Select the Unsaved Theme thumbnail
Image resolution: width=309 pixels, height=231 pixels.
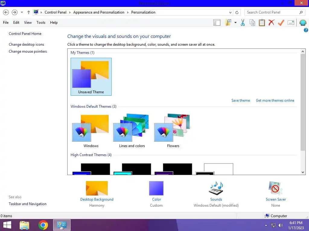(x=91, y=77)
